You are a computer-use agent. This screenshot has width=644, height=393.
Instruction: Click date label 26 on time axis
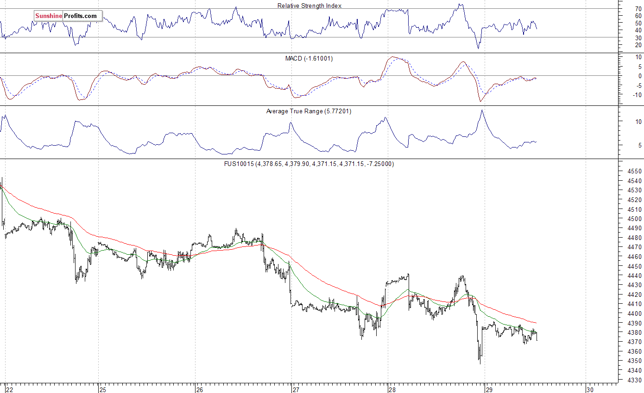(x=201, y=389)
